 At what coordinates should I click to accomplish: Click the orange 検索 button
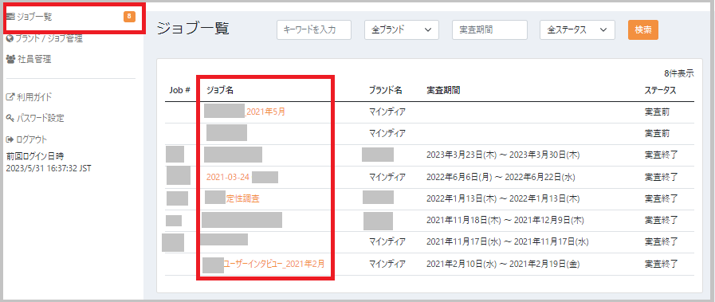coord(643,30)
